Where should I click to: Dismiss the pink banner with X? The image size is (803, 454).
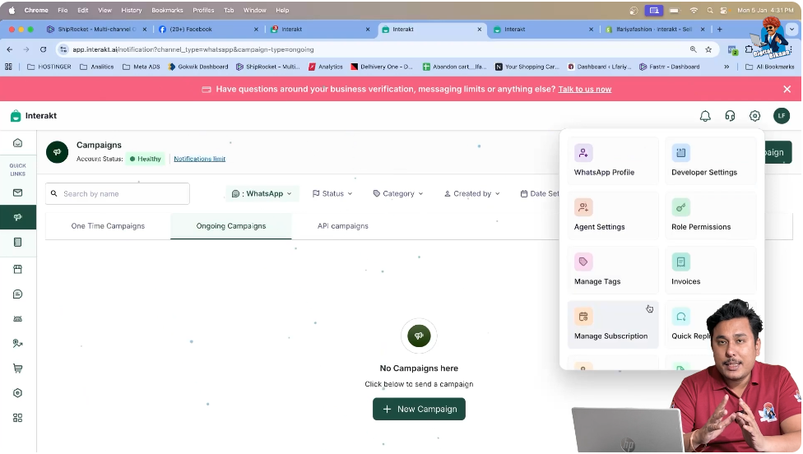(x=787, y=89)
